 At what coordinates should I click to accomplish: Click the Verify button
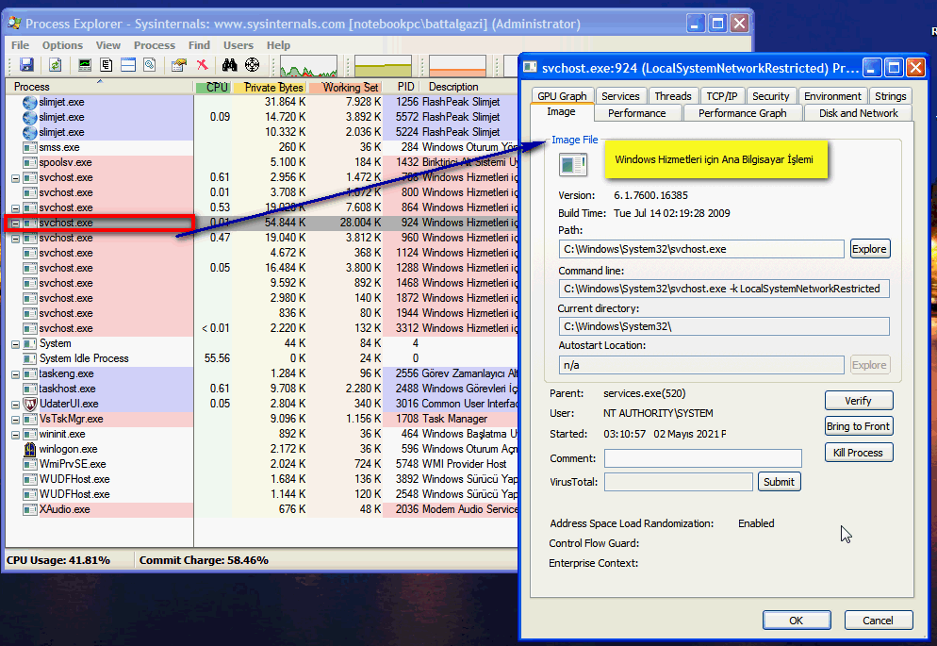[x=859, y=401]
